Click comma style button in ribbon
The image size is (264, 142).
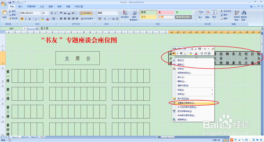tap(109, 19)
